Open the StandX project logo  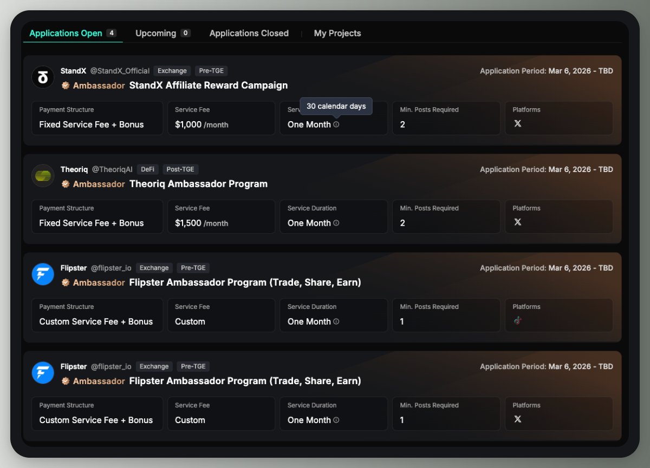point(43,77)
